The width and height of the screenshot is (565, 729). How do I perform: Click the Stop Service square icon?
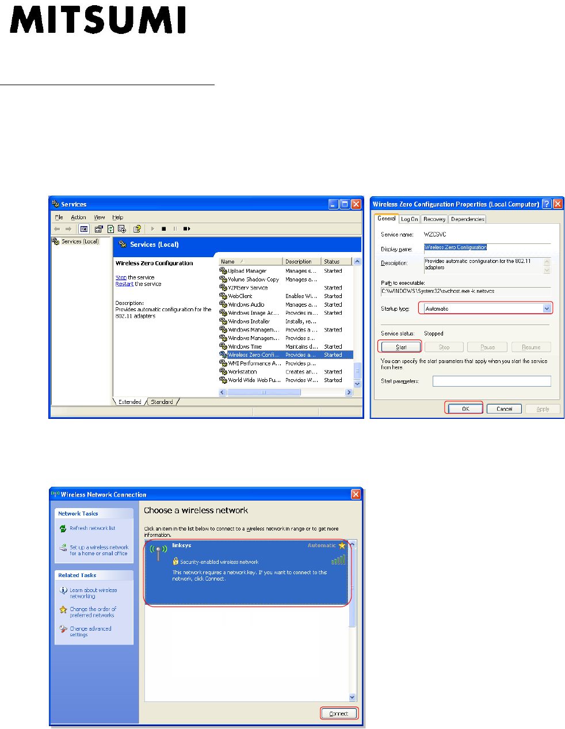(164, 228)
